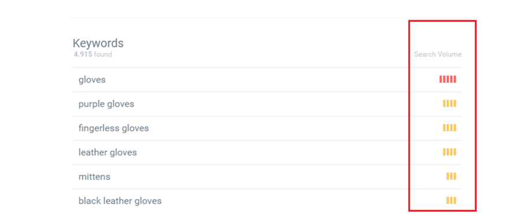Screen dimensions: 521x216
Task: Click the search volume bars for black leather gloves
Action: point(451,200)
